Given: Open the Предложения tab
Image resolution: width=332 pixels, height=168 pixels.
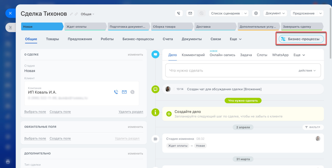Looking at the screenshot, I should (x=80, y=39).
